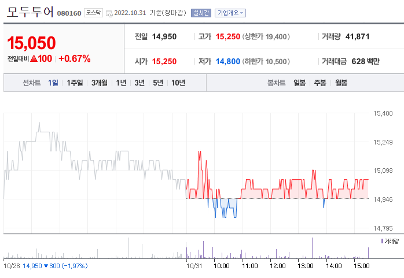This screenshot has height=278, width=404.
Task: Click the 거래대금 628 백만 value
Action: click(365, 61)
